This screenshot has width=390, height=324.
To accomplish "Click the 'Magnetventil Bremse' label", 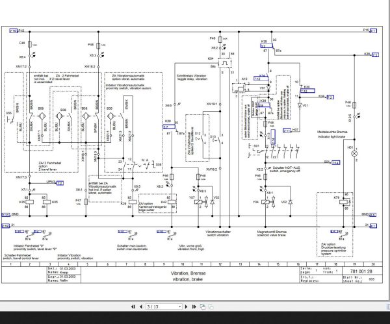I will [272, 232].
